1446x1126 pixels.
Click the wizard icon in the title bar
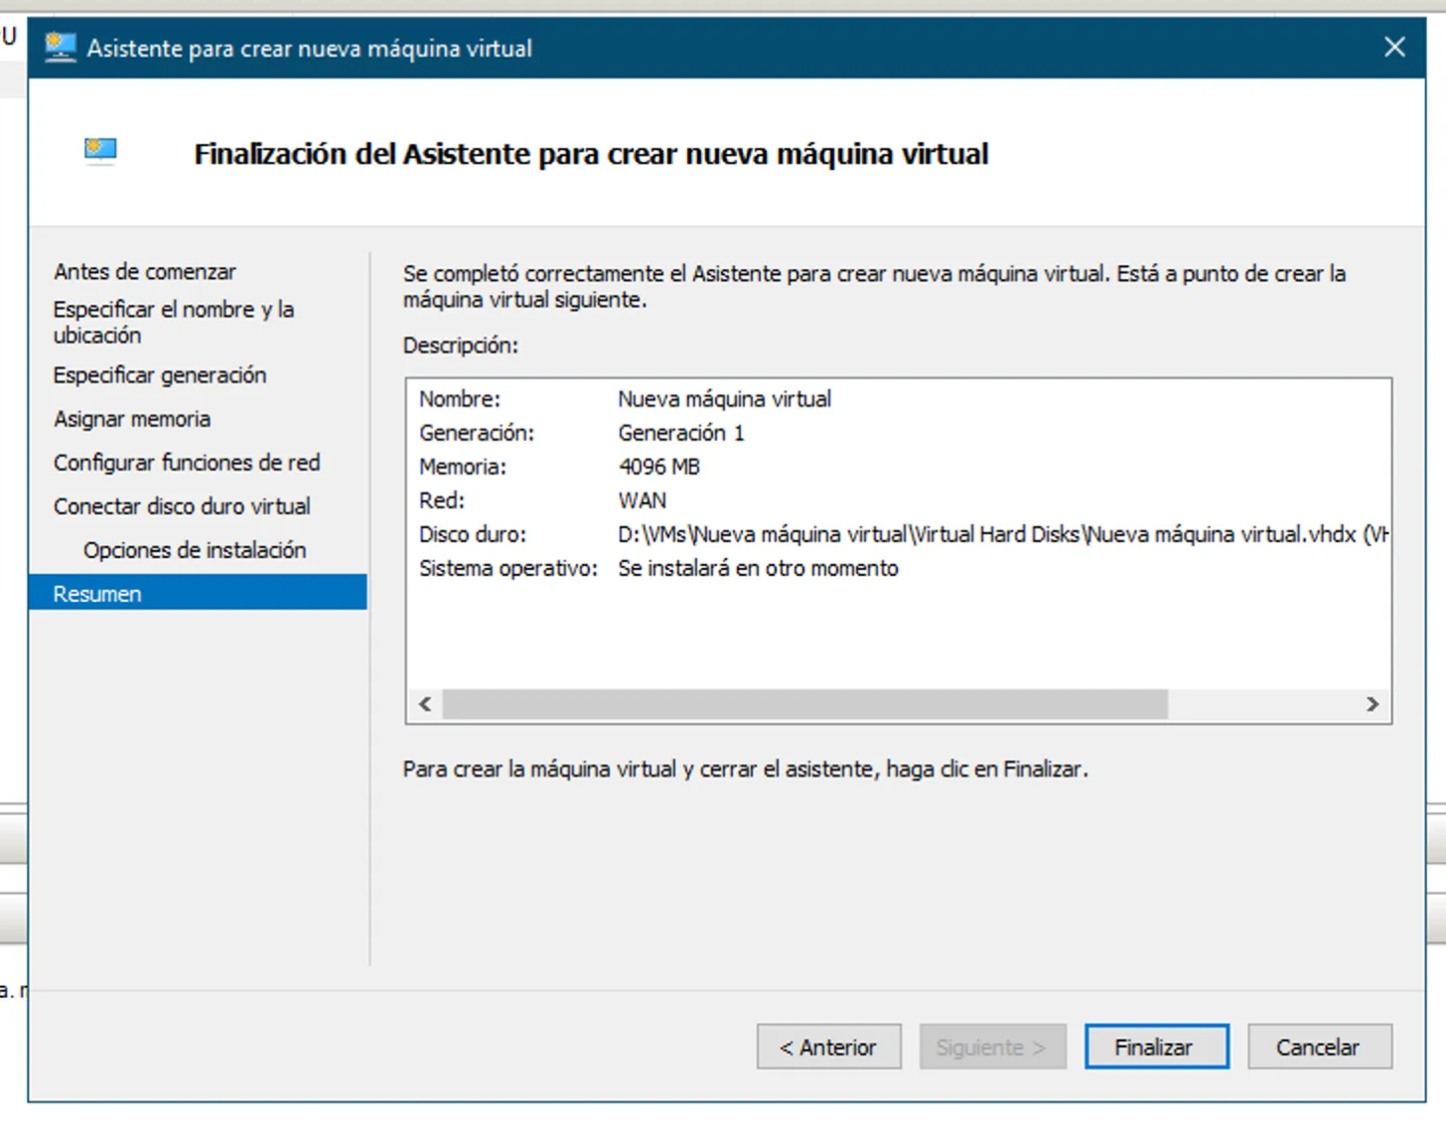tap(61, 48)
